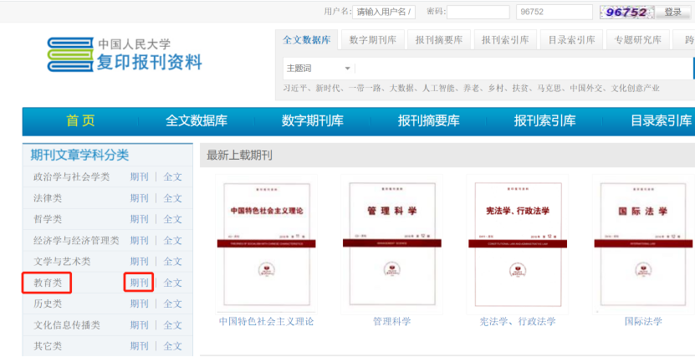Open 报刊索引库 in the blue navigation bar
The height and width of the screenshot is (357, 695).
pyautogui.click(x=544, y=121)
